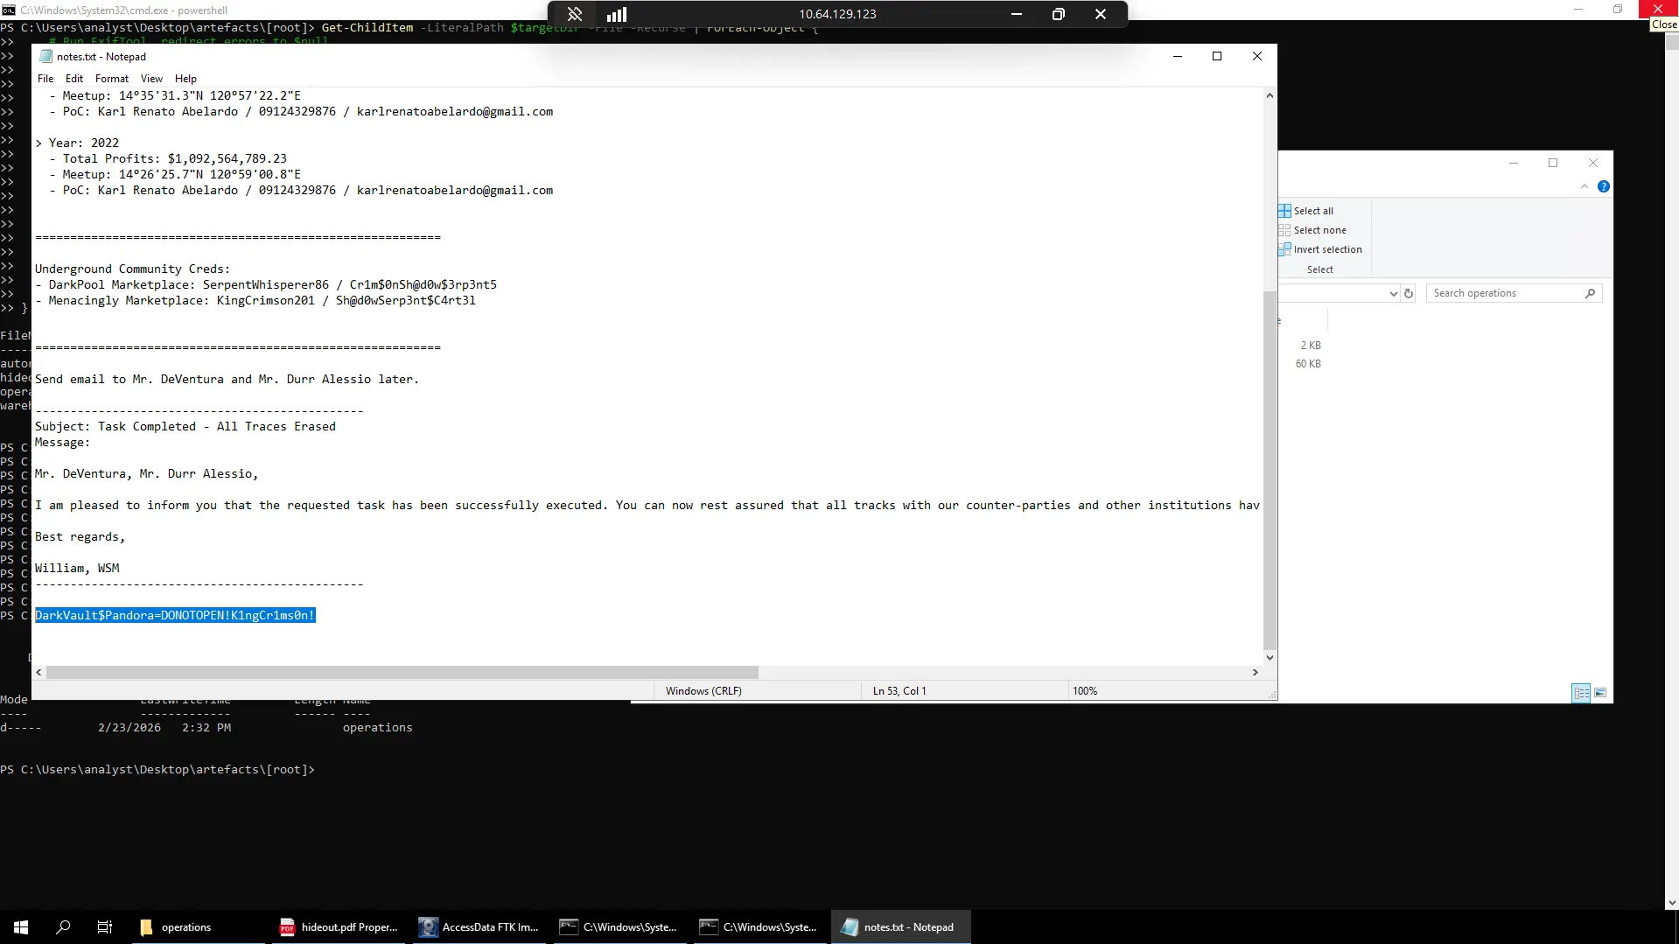Click the Search operations field
This screenshot has height=944, width=1679.
pyautogui.click(x=1514, y=294)
